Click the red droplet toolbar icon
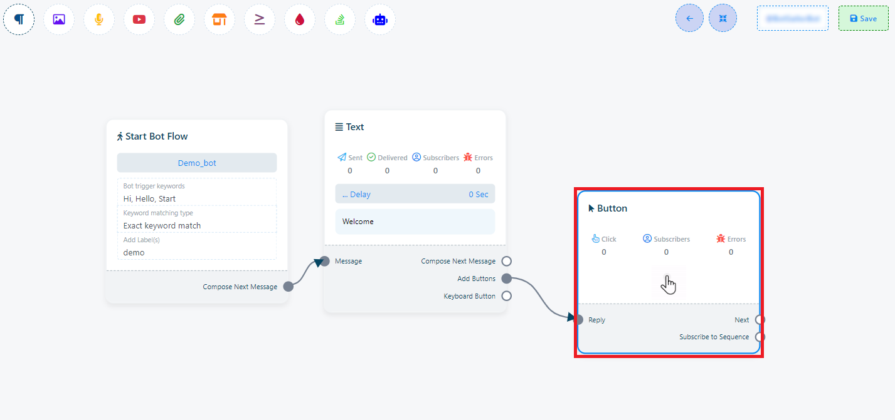The width and height of the screenshot is (895, 420). (300, 19)
